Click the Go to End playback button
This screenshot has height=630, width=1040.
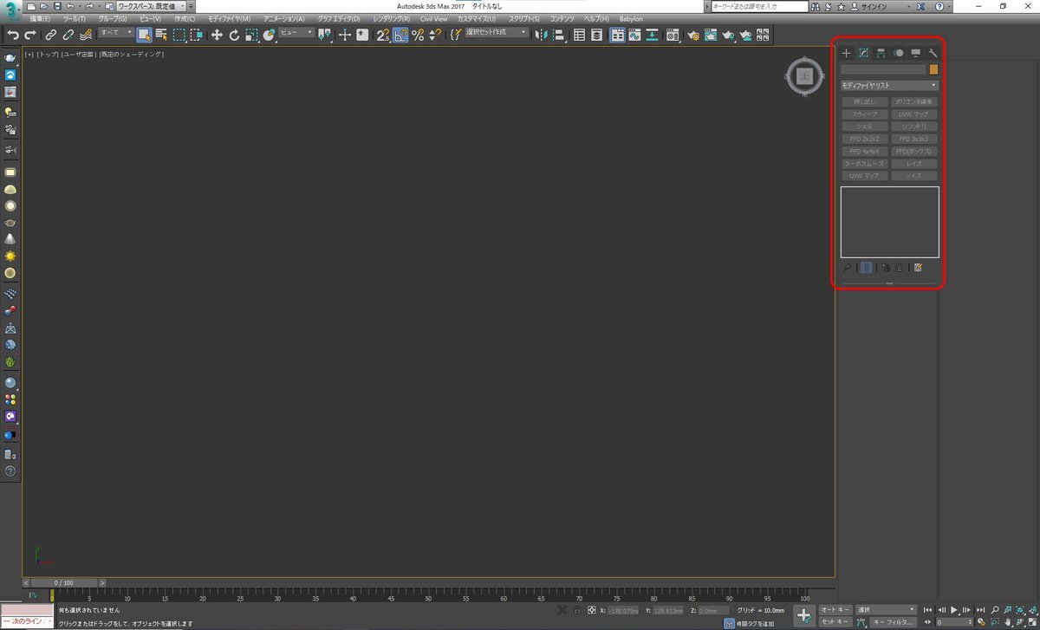[980, 610]
